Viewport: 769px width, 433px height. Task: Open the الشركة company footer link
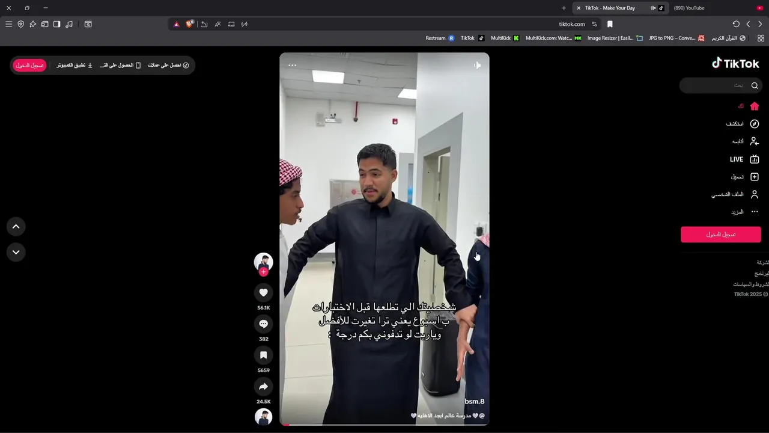[x=762, y=263]
